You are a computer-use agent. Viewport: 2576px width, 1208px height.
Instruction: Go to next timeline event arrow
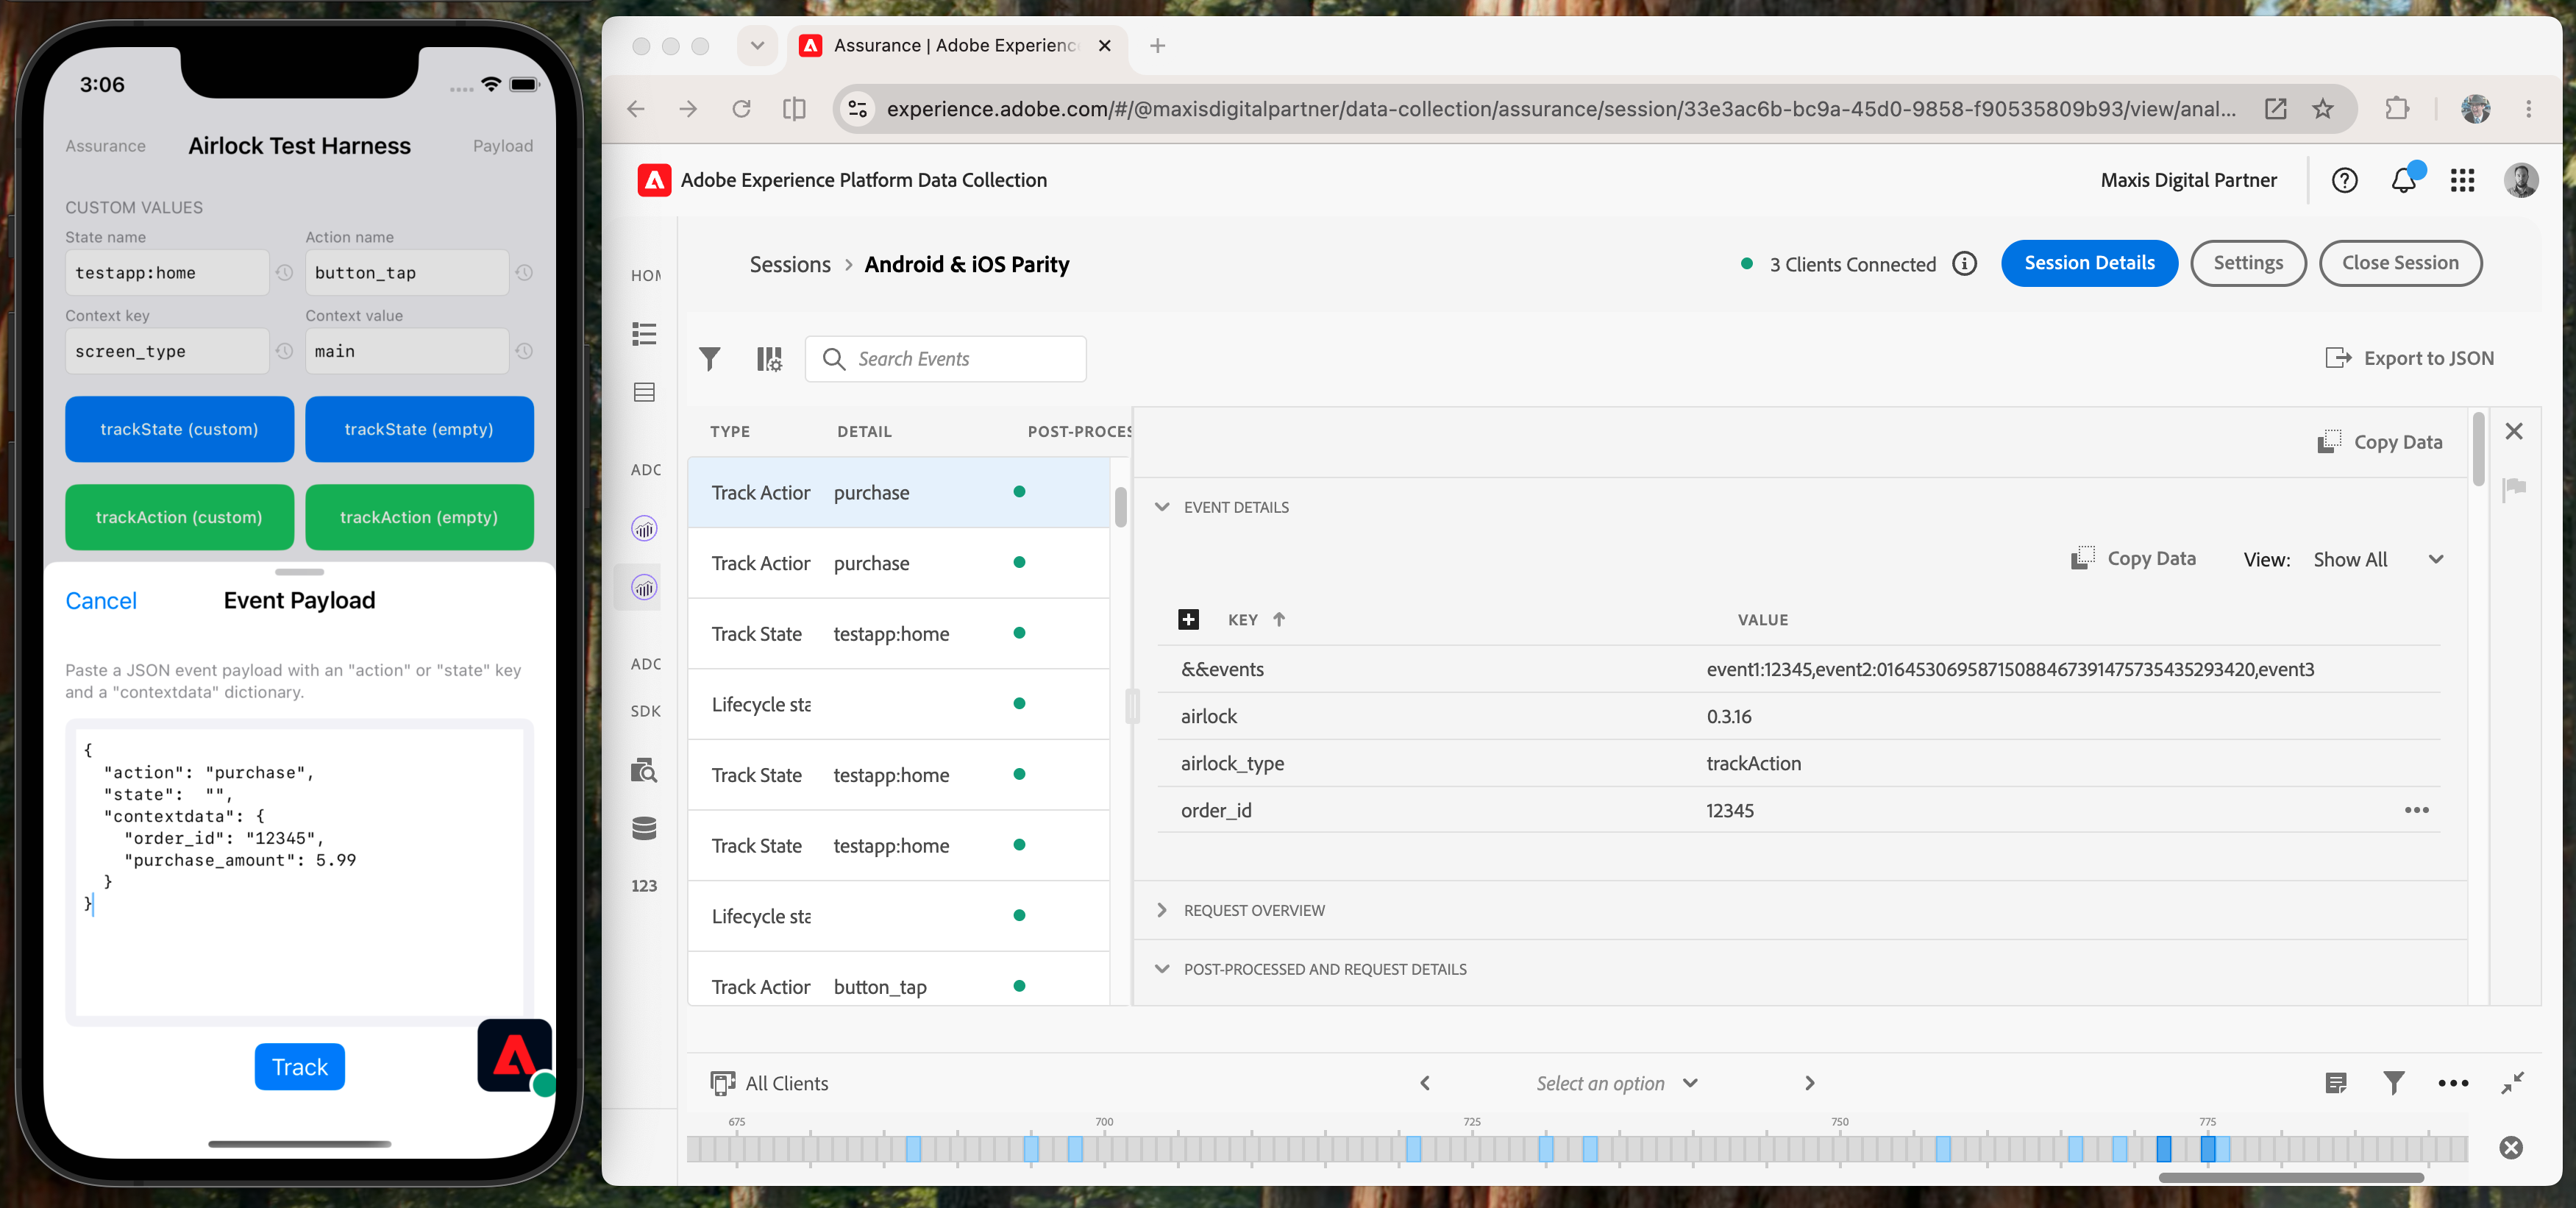click(1809, 1083)
